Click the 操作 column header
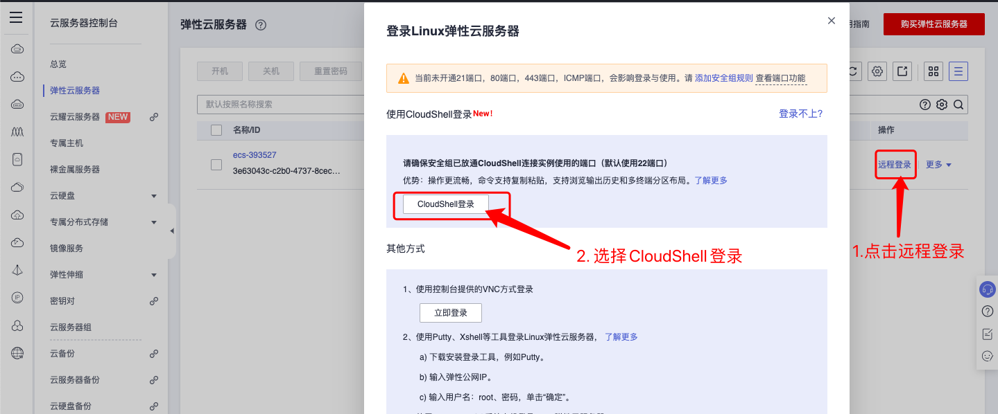The image size is (998, 414). tap(886, 130)
